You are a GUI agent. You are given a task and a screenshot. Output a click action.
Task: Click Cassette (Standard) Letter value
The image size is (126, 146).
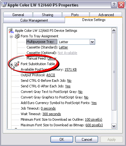[63, 47]
